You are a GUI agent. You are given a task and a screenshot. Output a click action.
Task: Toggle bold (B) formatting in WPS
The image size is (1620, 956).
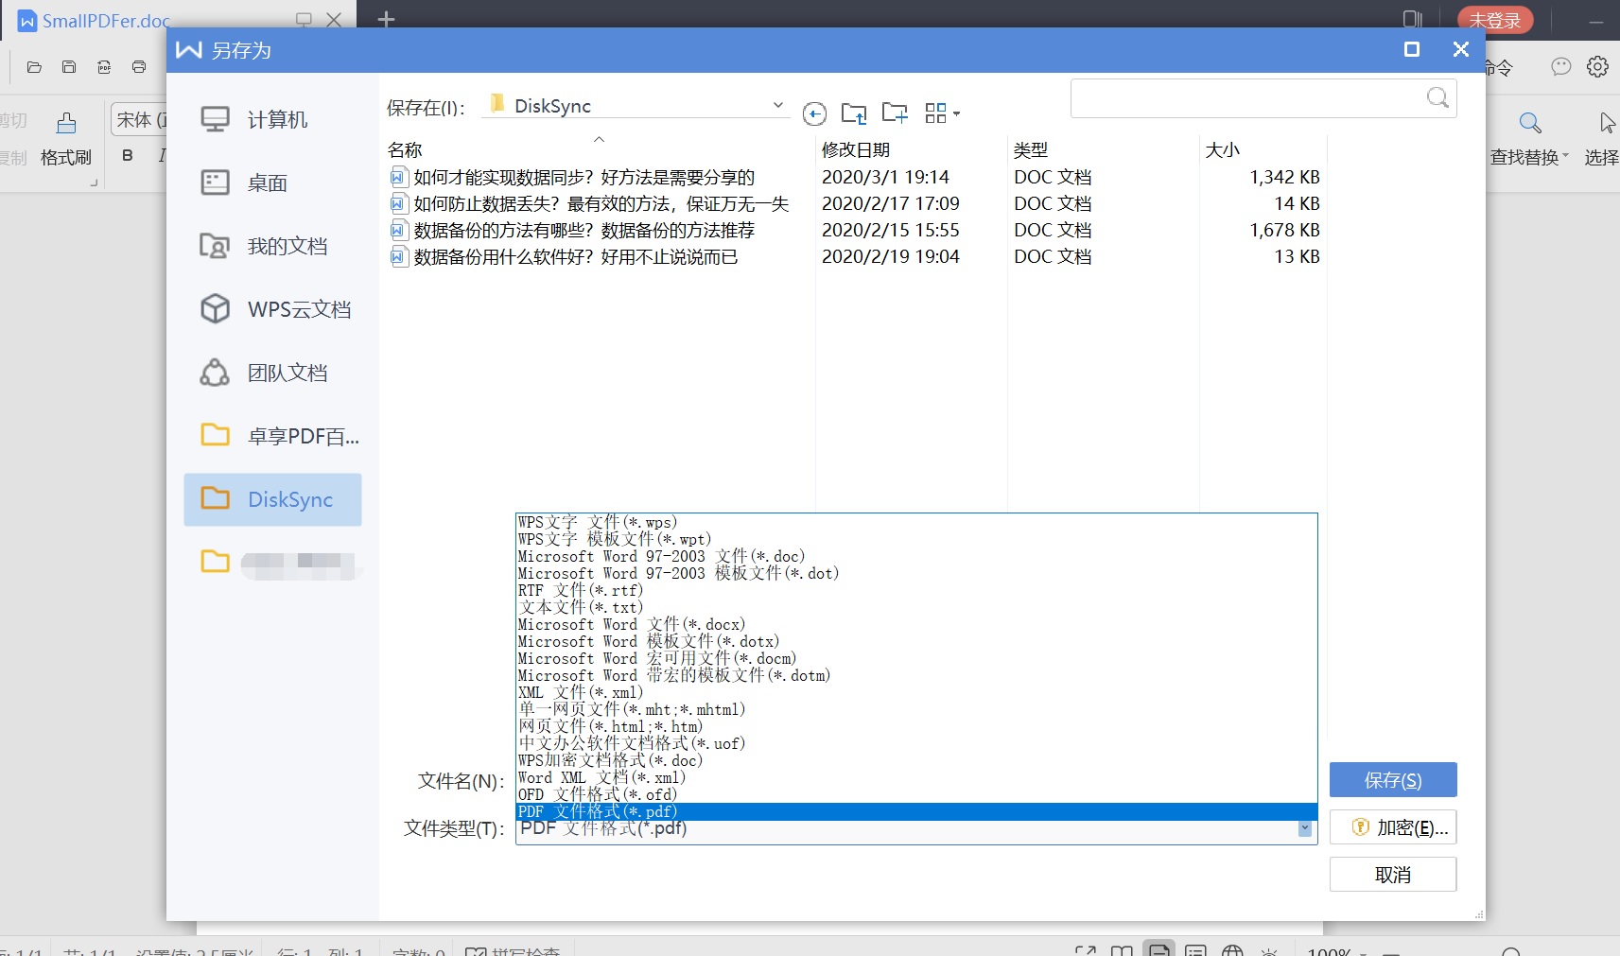pos(128,155)
